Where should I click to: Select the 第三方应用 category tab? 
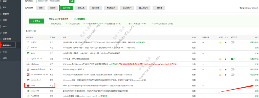[x=143, y=8]
